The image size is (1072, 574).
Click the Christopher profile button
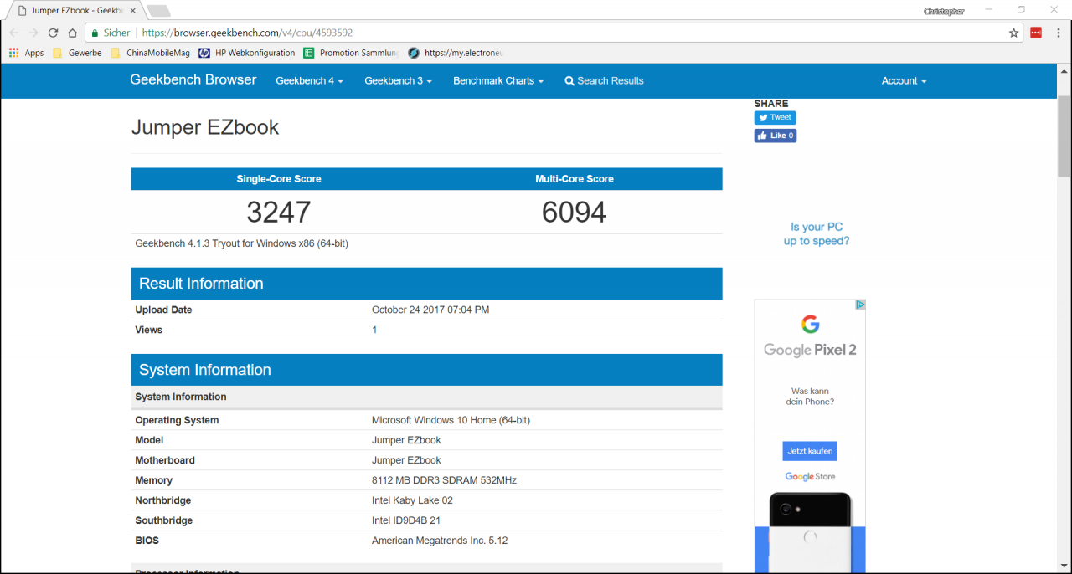(x=944, y=11)
